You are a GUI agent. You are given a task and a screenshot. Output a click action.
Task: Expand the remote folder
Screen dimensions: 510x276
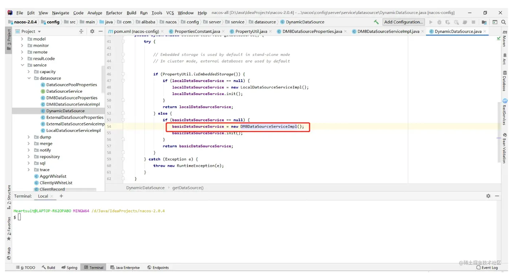pos(22,52)
